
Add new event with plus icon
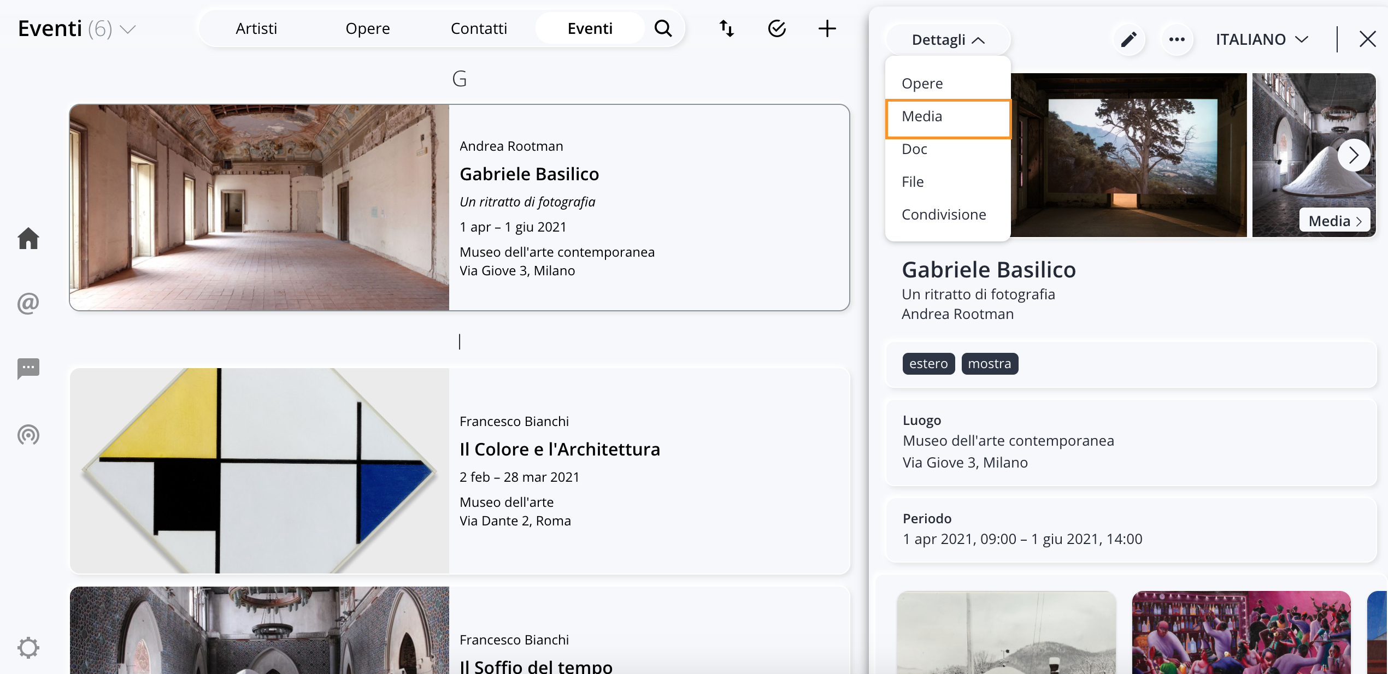tap(827, 28)
